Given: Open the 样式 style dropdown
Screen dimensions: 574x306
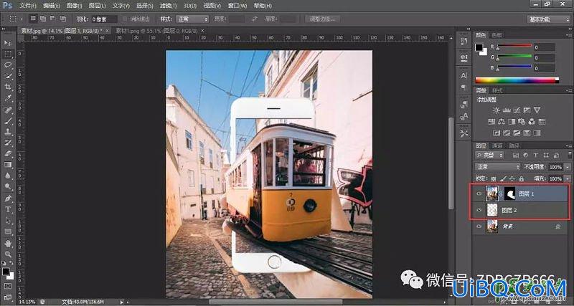Looking at the screenshot, I should (x=192, y=19).
